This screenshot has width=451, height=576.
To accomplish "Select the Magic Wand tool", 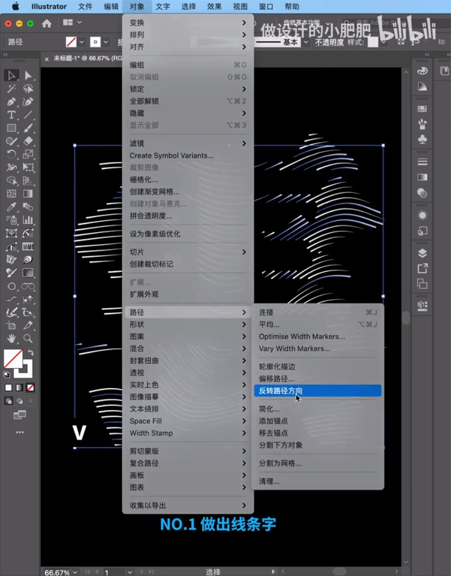I will (x=11, y=89).
